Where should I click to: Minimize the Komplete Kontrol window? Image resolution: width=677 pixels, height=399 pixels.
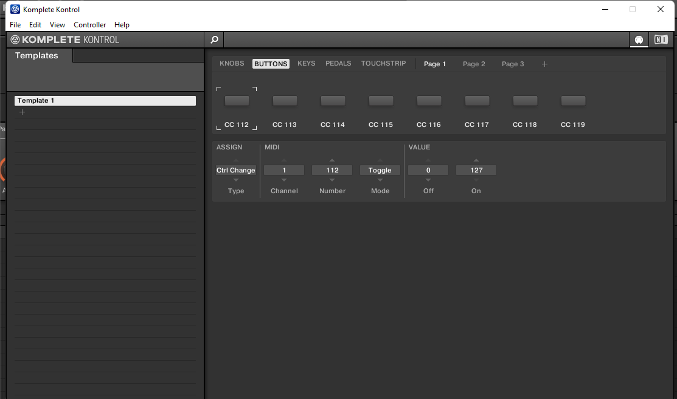click(x=605, y=9)
